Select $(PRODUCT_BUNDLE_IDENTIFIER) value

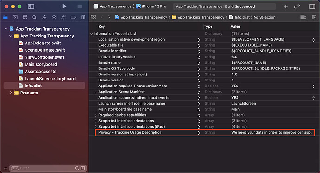click(x=262, y=51)
